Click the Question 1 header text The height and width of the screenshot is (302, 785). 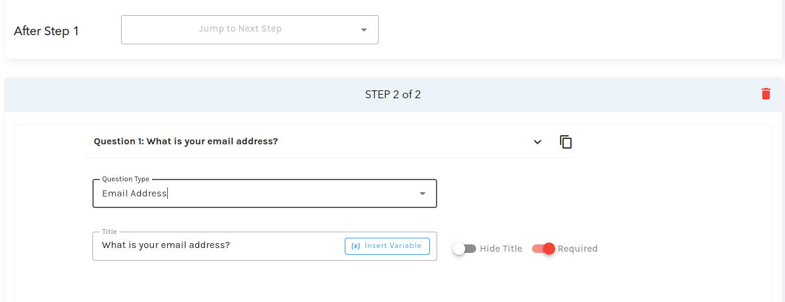click(185, 141)
